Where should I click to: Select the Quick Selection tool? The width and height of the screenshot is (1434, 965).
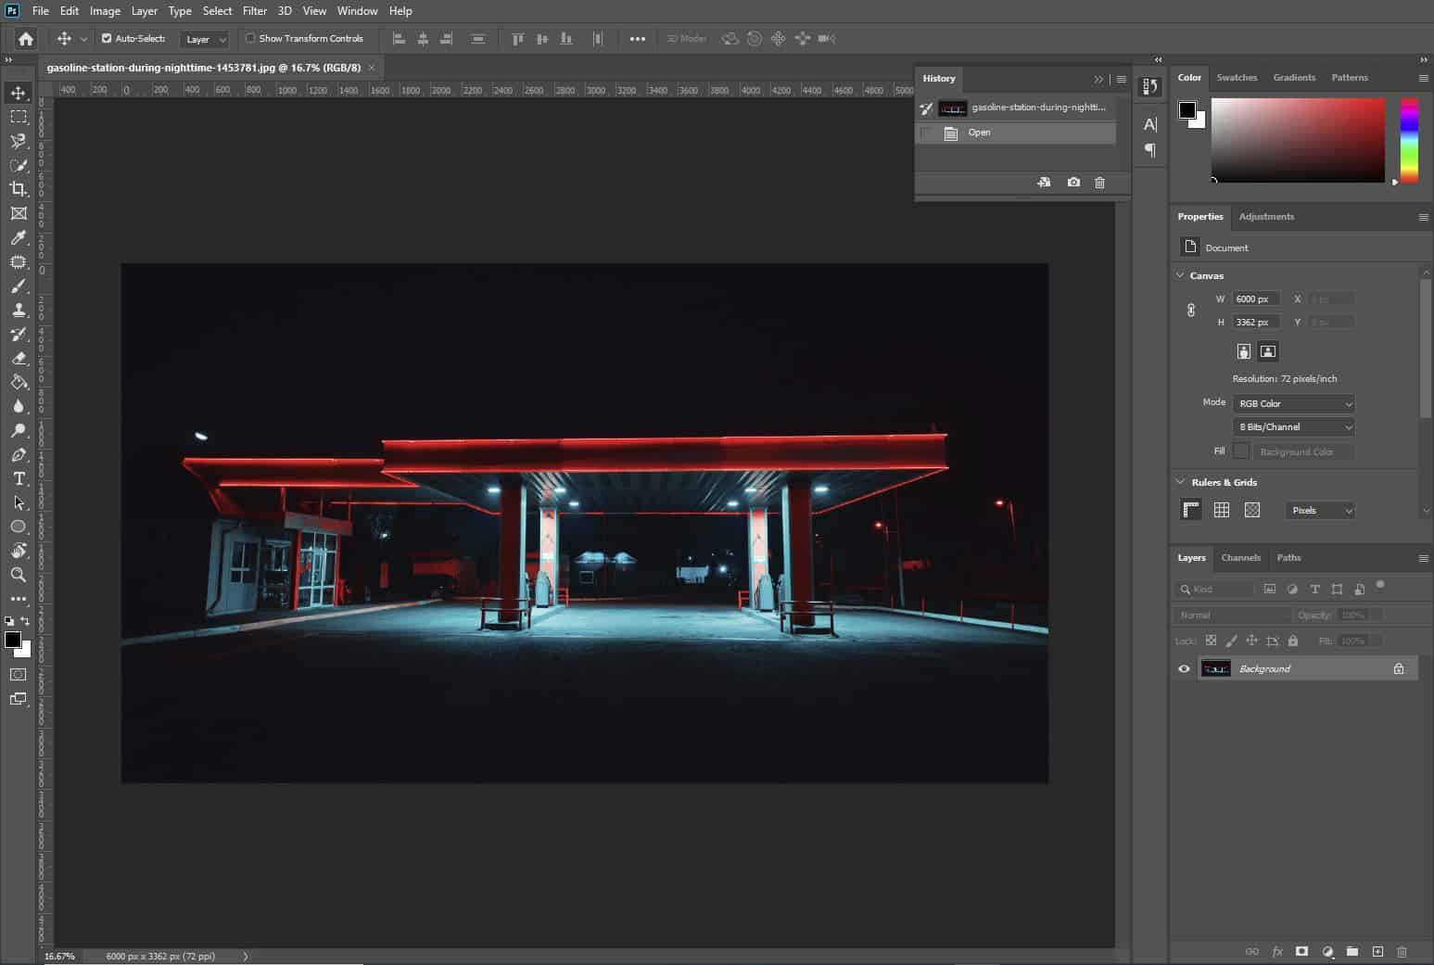pos(18,165)
